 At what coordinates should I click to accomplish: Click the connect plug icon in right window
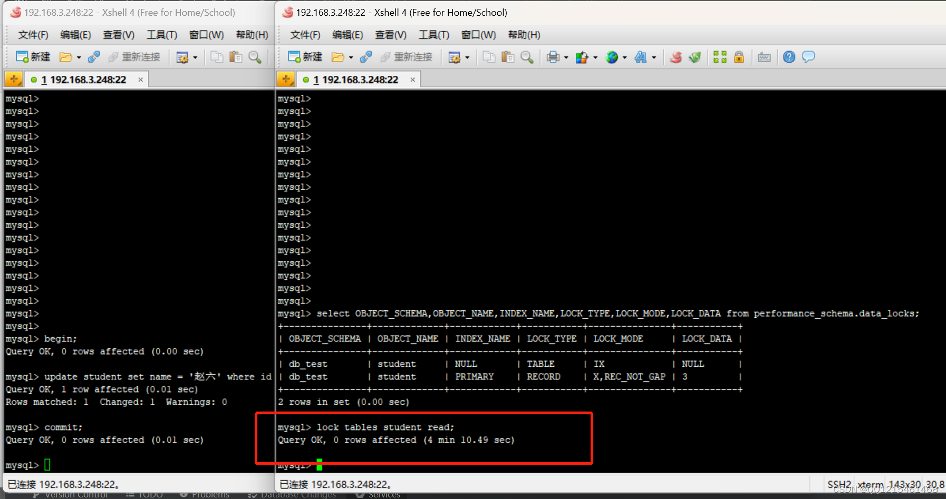point(366,57)
